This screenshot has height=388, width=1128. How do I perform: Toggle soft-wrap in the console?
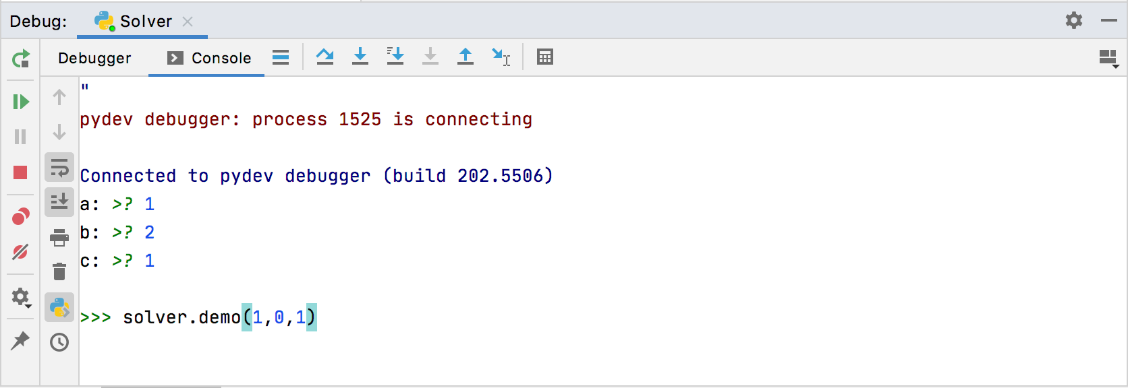[x=59, y=167]
